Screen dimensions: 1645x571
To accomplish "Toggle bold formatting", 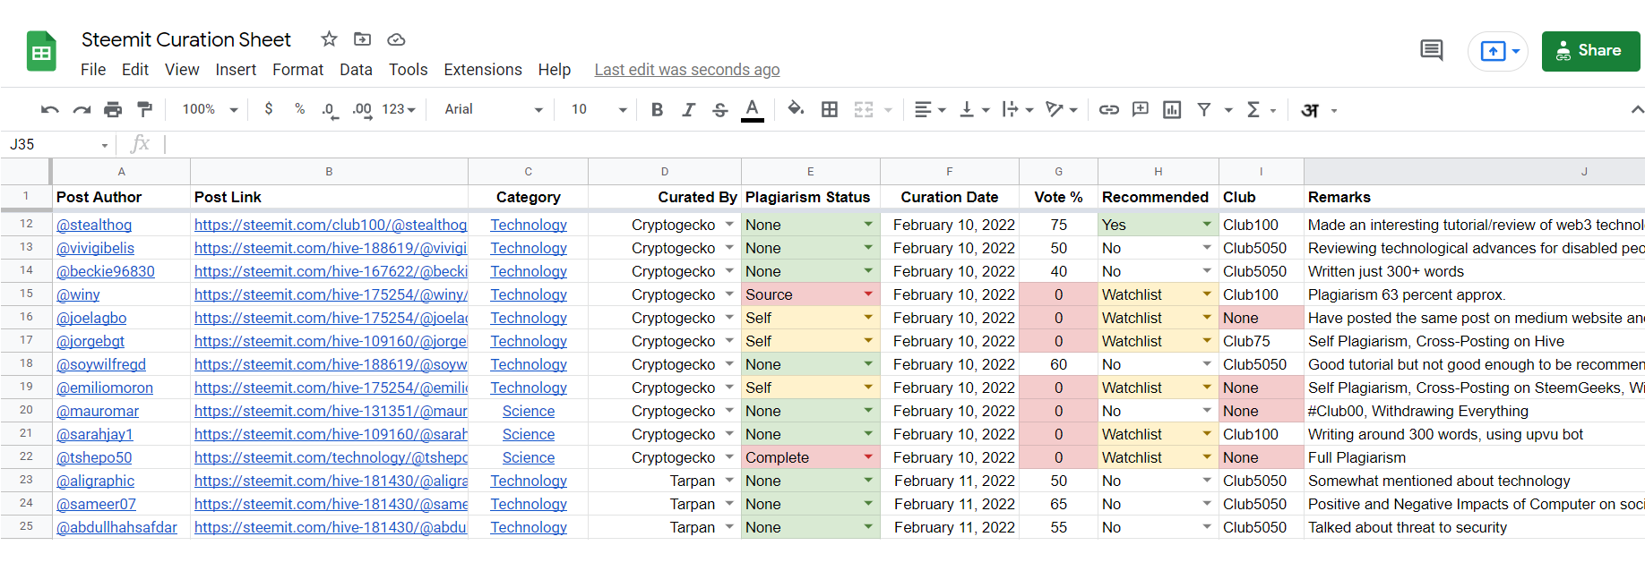I will coord(657,109).
